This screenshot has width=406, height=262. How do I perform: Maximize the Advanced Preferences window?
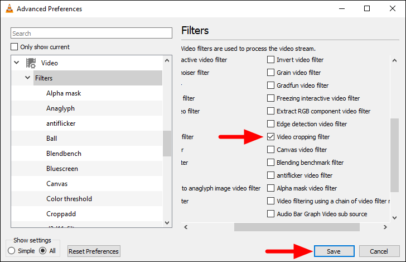[367, 8]
